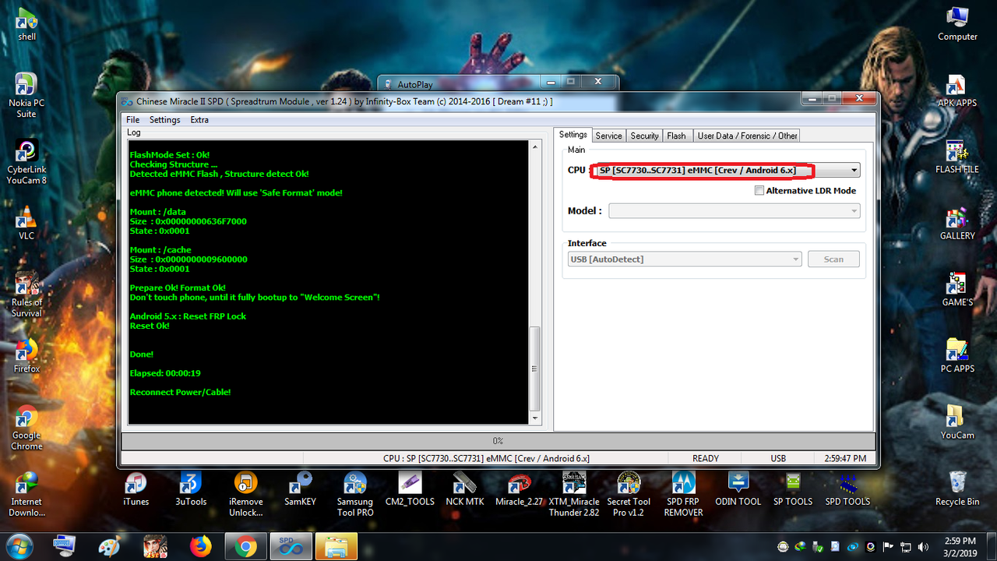
Task: Launch the SPD FRP REMOVER shortcut
Action: (683, 494)
